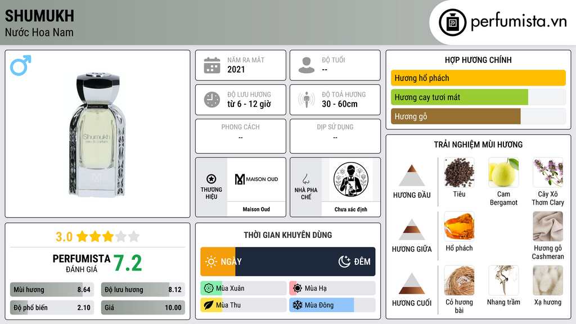Click the Hương gỗ accord bar
Image resolution: width=576 pixels, height=324 pixels.
click(x=478, y=116)
